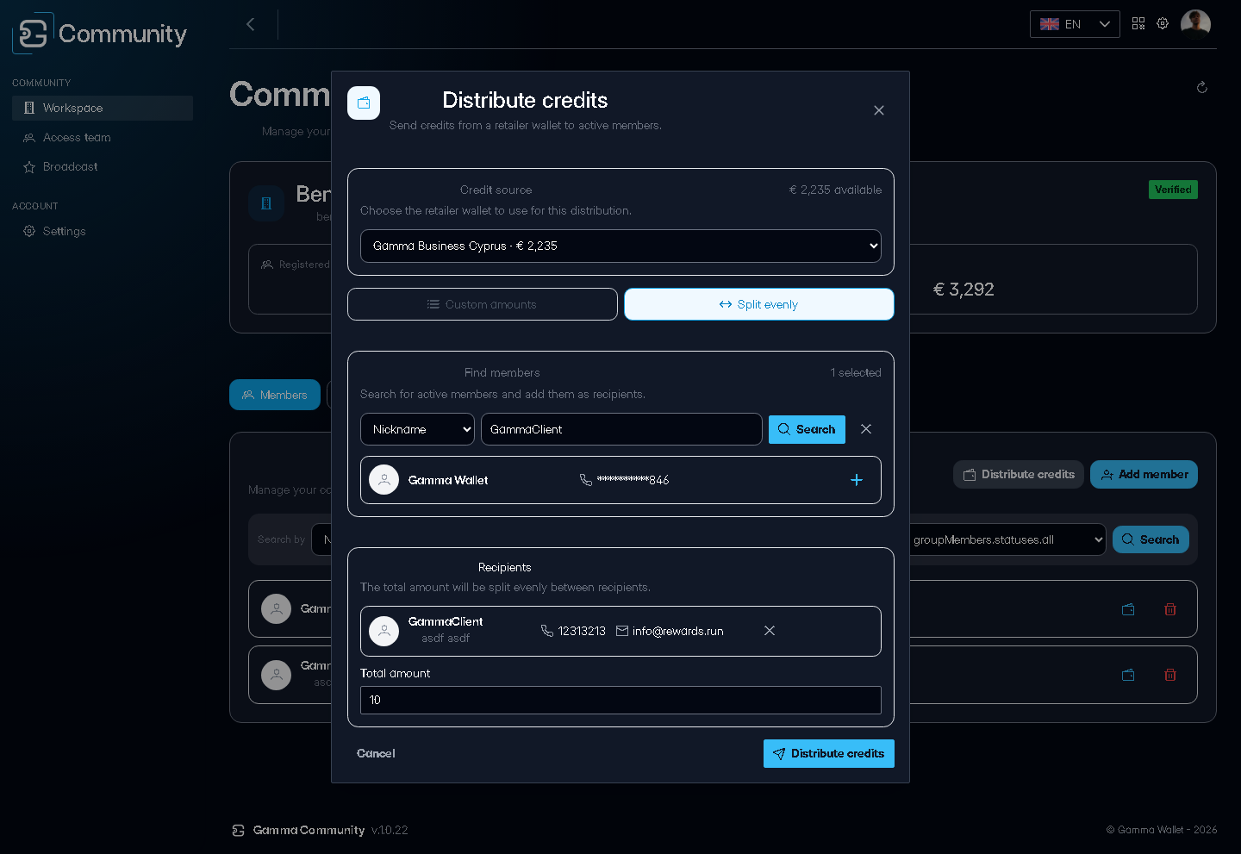Click the Gamma Wallet search result avatar

coord(384,480)
